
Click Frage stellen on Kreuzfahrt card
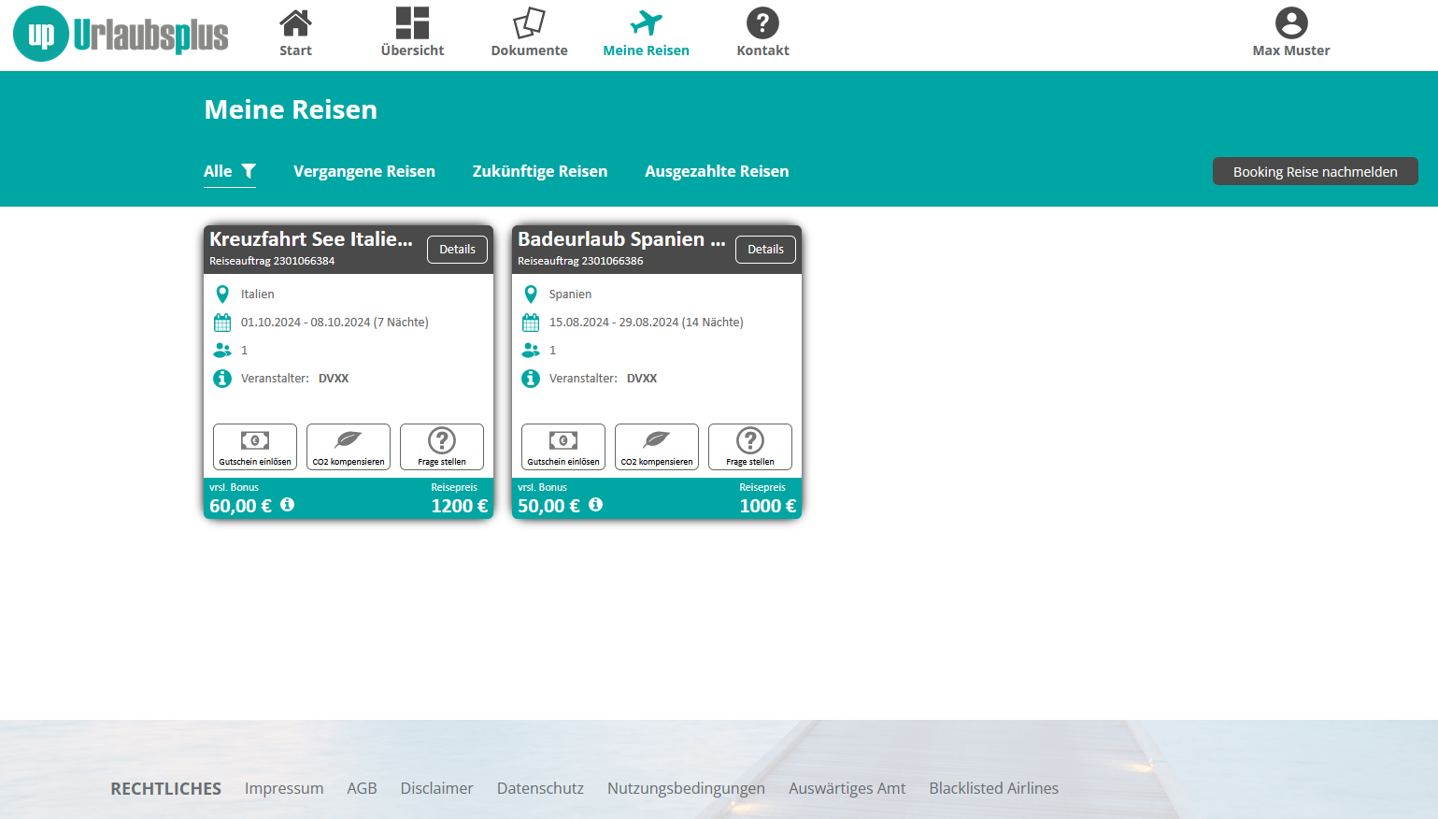pyautogui.click(x=442, y=447)
